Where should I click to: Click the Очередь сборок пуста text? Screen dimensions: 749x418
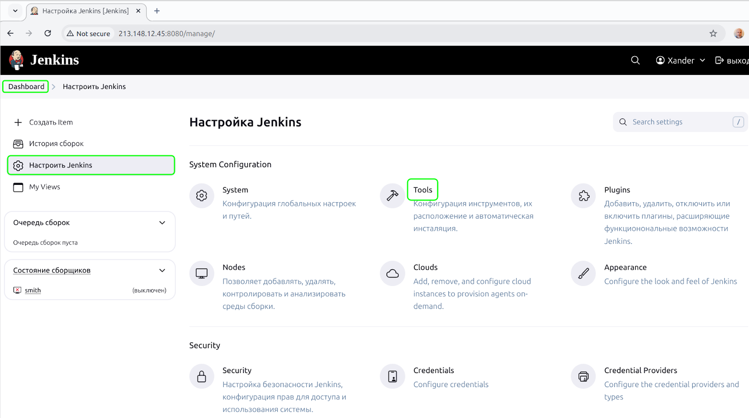[x=45, y=242]
